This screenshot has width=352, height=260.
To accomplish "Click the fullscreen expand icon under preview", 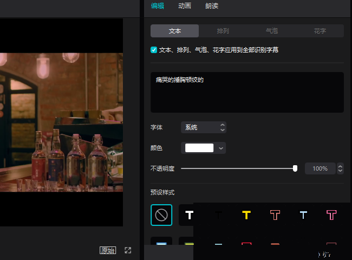I will (128, 250).
